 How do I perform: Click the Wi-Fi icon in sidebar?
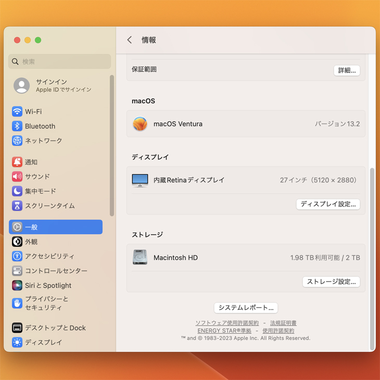pos(17,112)
